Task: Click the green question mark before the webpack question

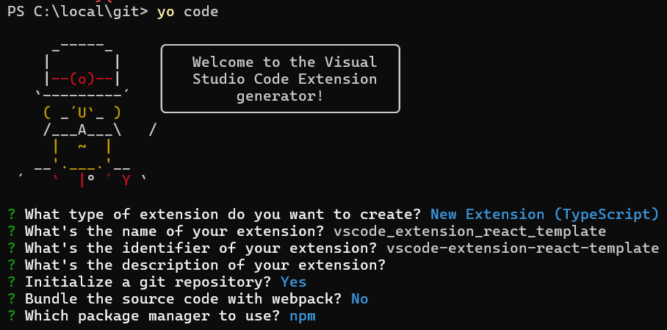Action: pos(12,299)
